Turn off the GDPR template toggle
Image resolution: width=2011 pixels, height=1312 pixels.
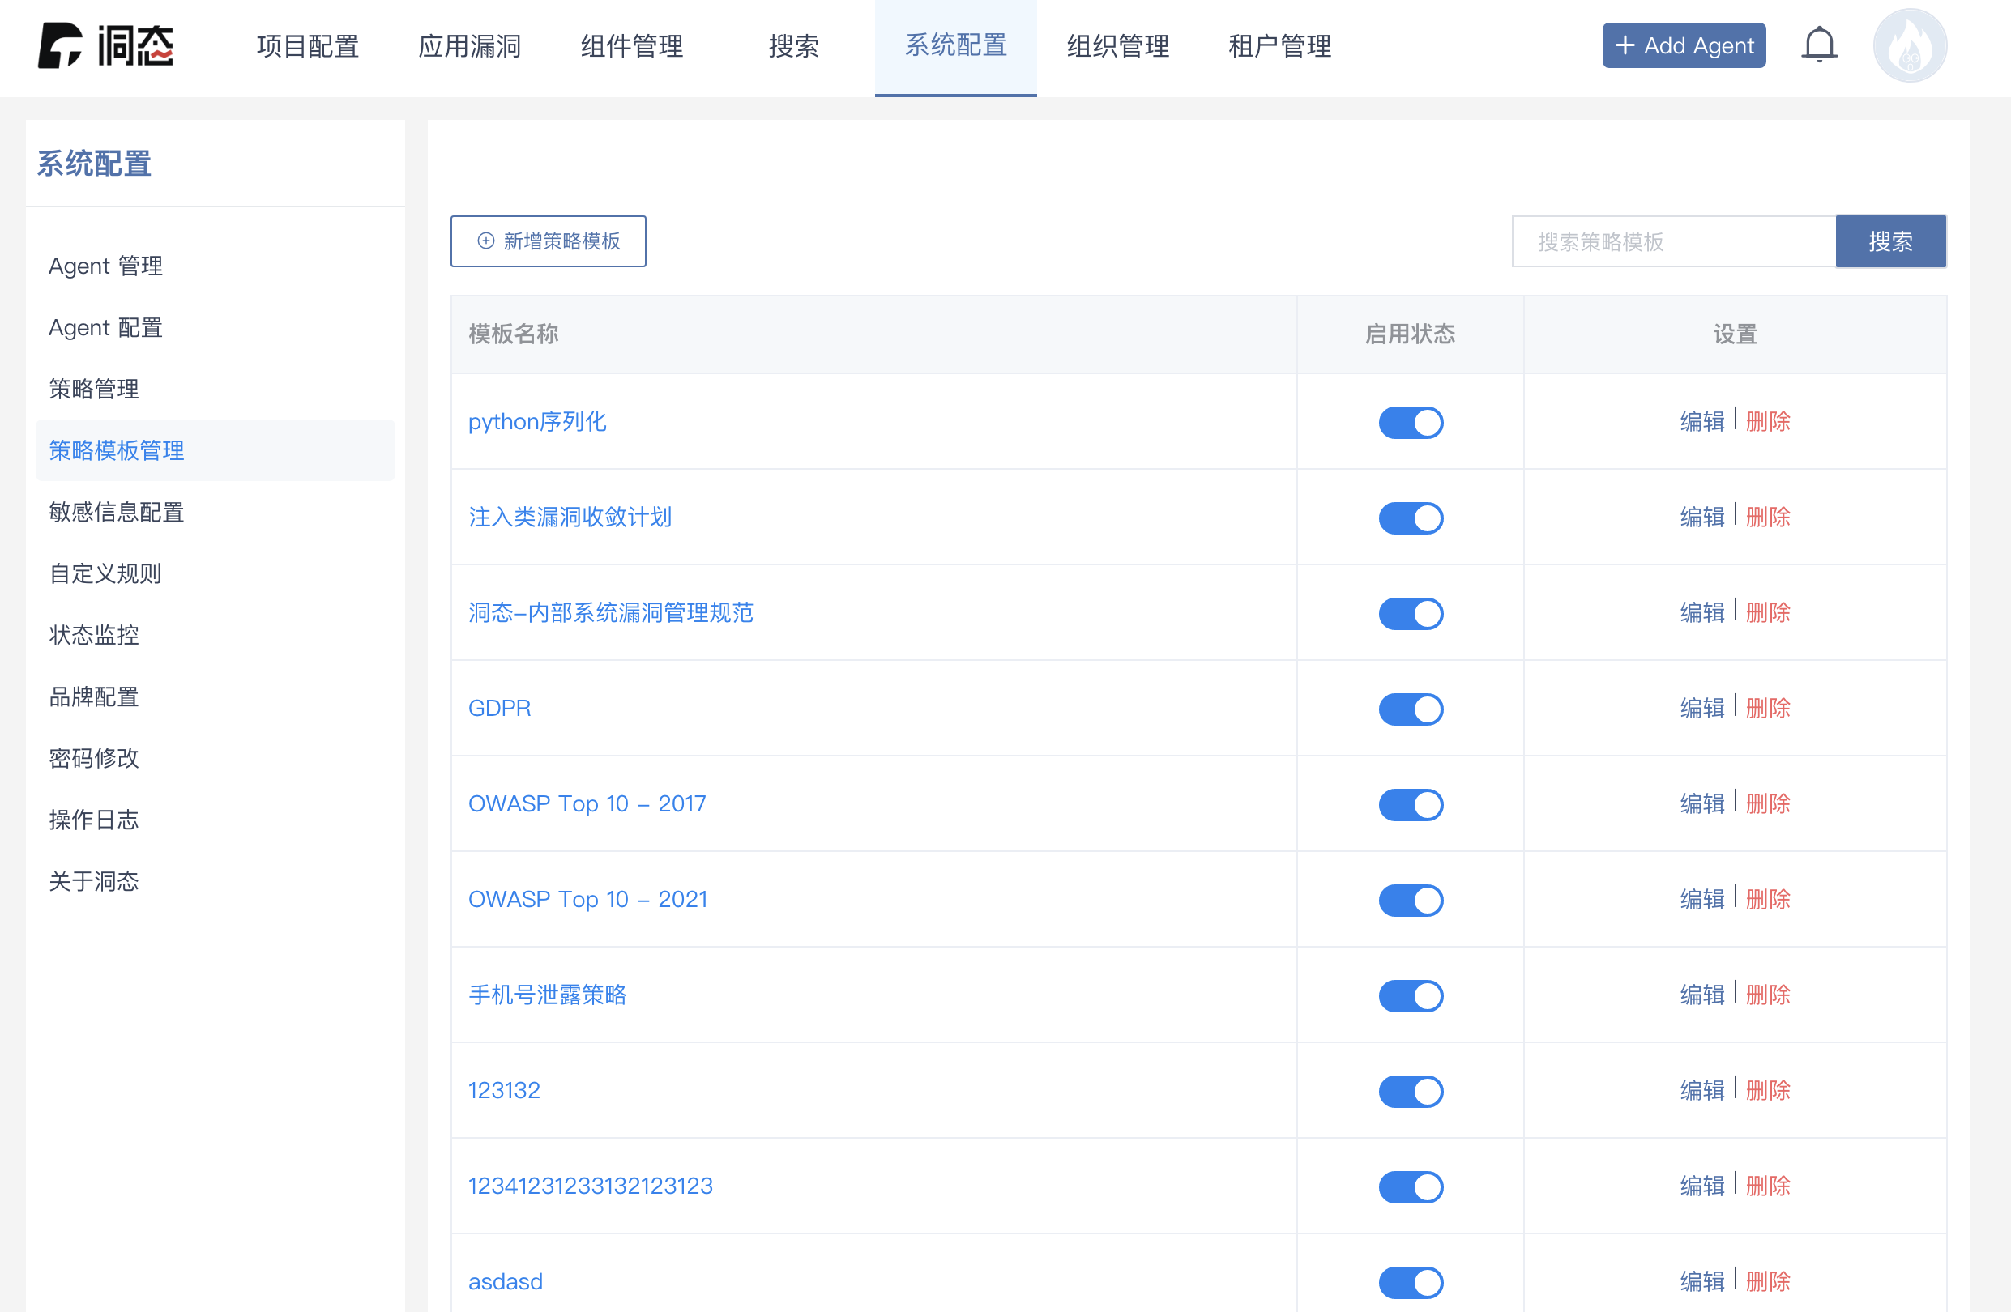(x=1411, y=709)
